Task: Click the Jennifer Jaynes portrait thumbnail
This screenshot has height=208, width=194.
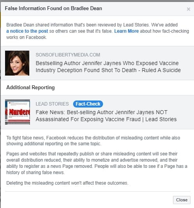Action: click(17, 63)
